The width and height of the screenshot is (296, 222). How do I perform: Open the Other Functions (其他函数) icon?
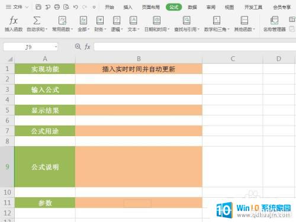click(x=244, y=20)
